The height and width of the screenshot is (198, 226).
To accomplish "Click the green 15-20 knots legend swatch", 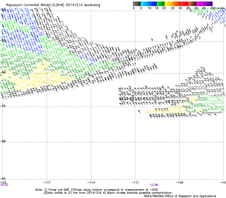I will [161, 4].
